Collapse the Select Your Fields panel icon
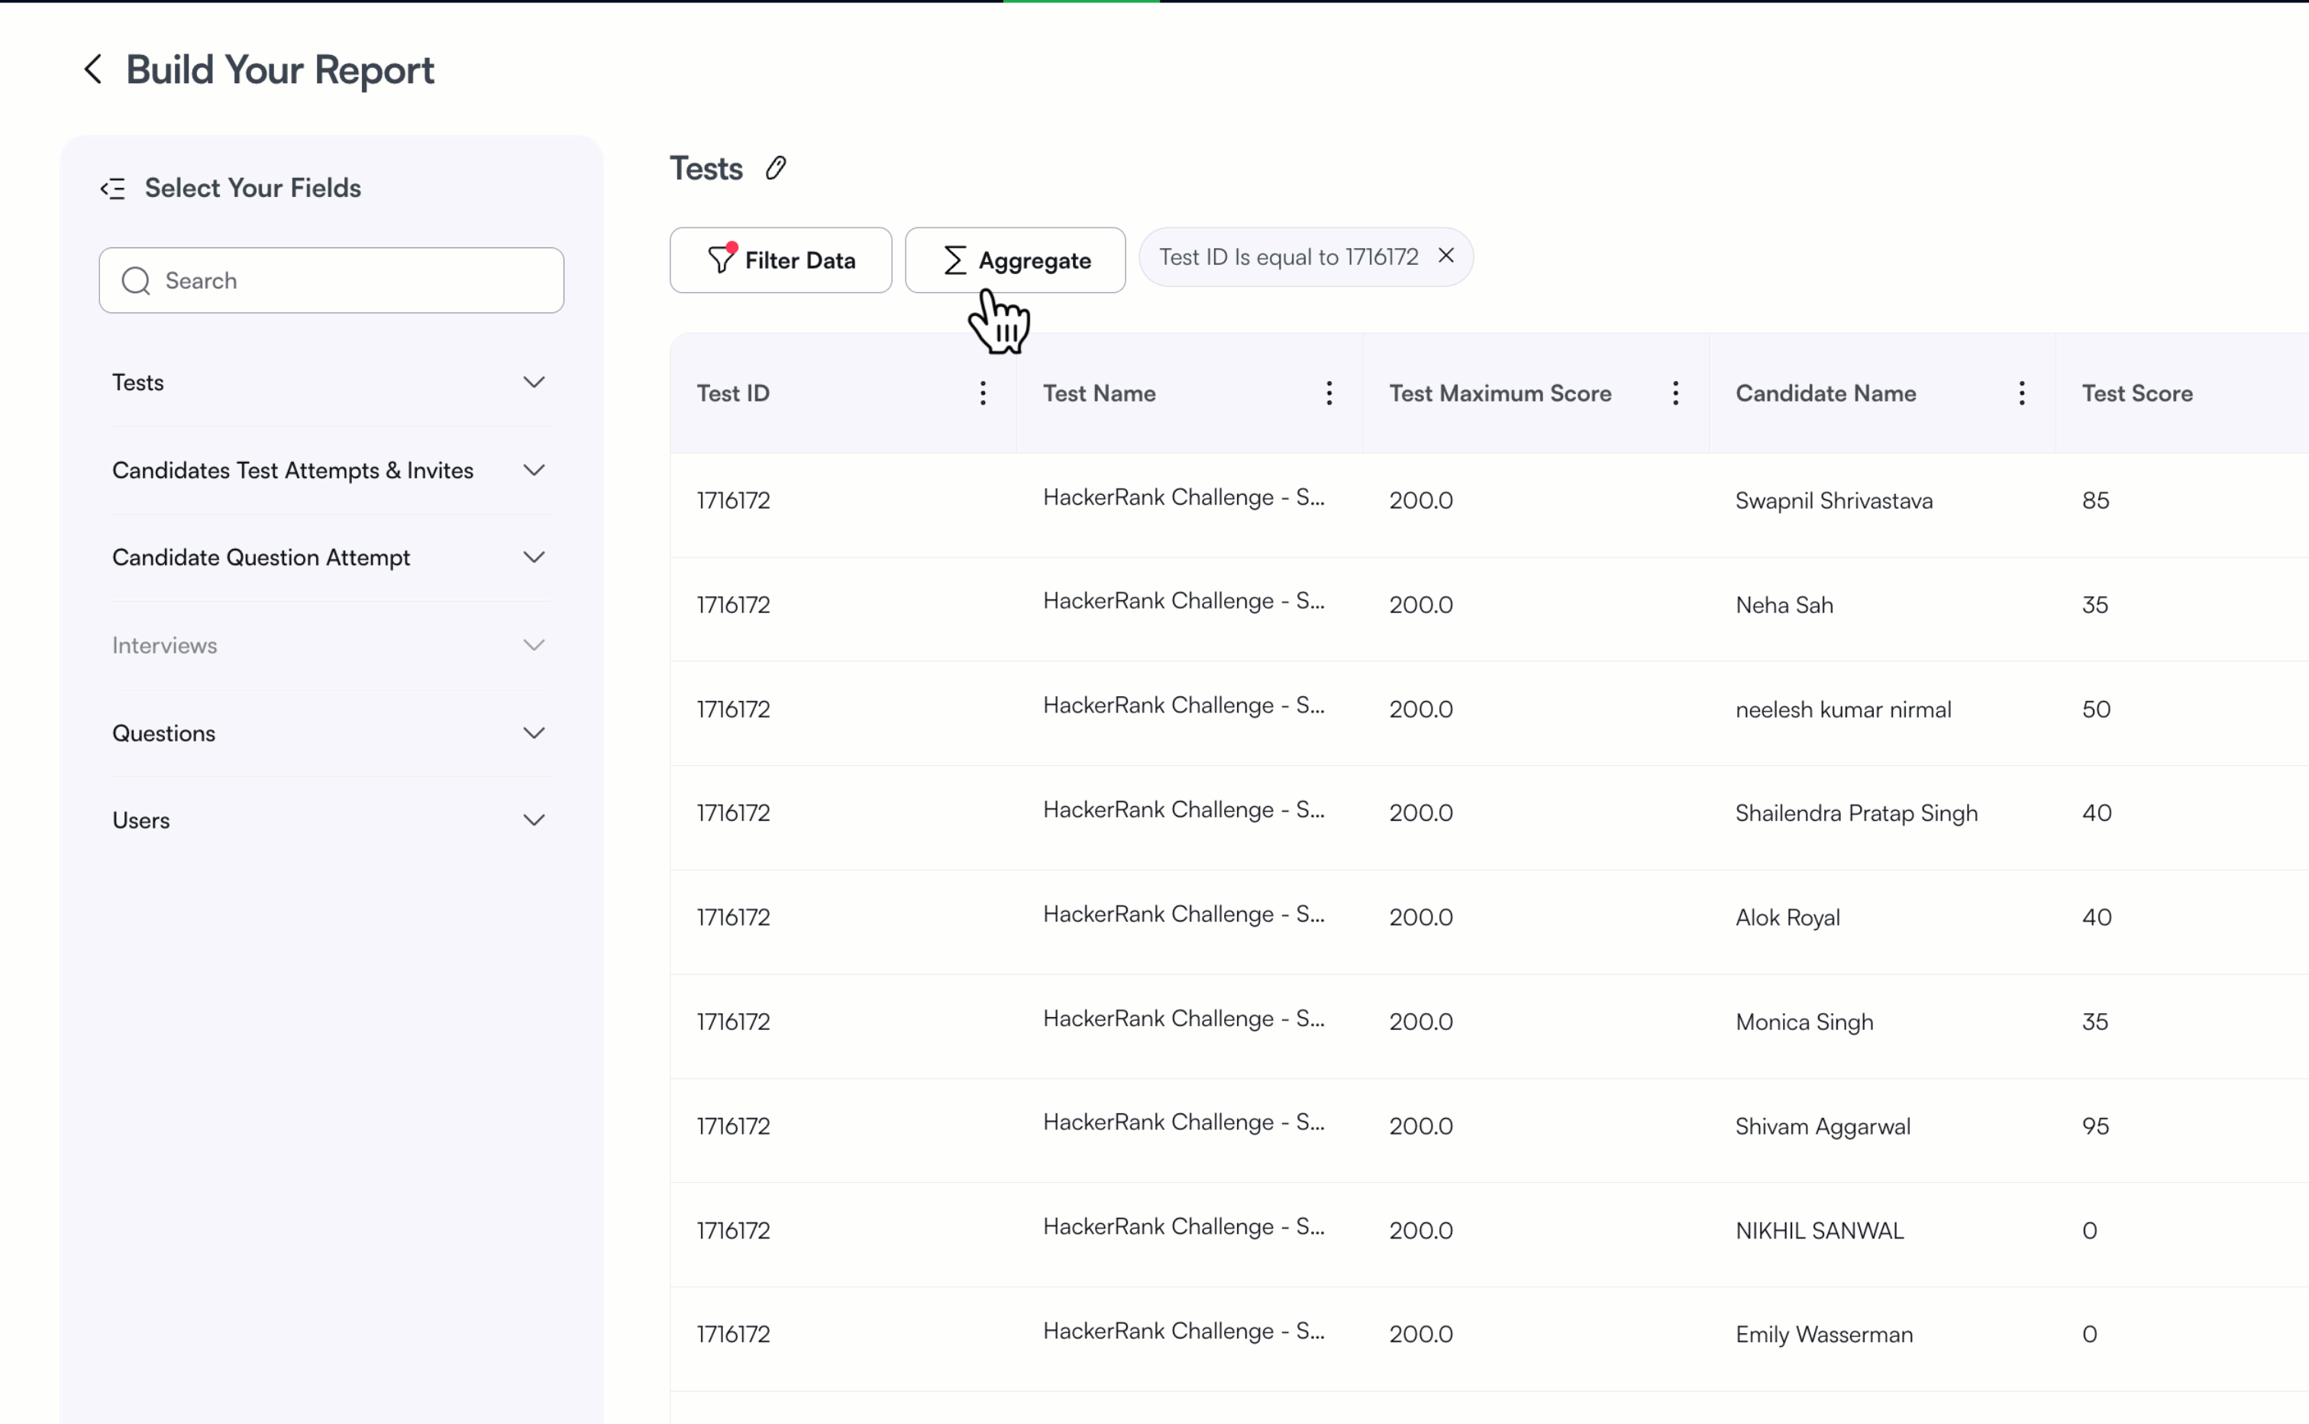The height and width of the screenshot is (1424, 2309). [x=113, y=189]
